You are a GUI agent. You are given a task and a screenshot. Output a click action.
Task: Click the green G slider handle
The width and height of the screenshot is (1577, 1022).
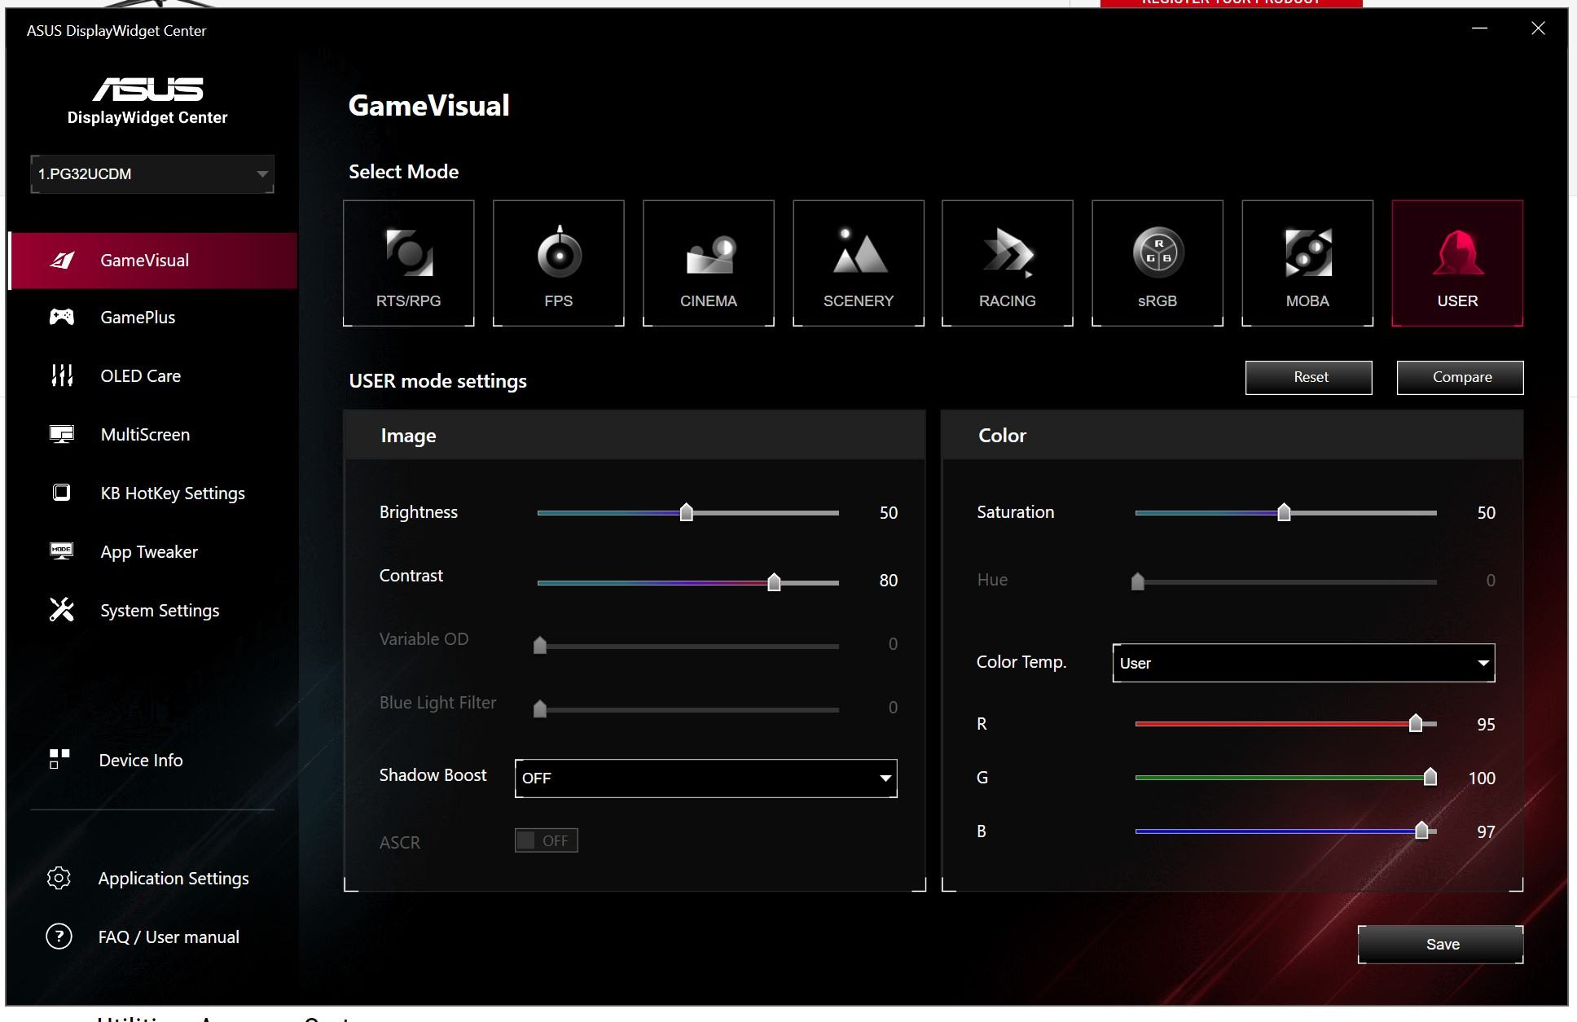click(1430, 777)
